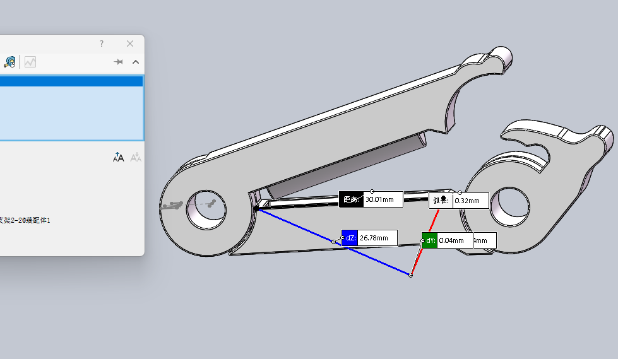Close the Measure dialog window

[130, 44]
